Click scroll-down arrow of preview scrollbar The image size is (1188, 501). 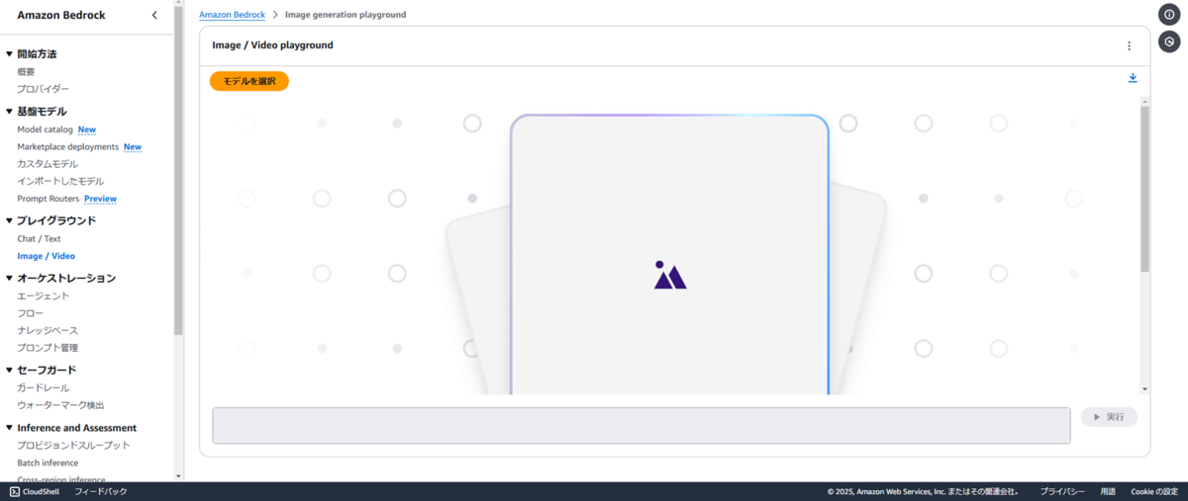tap(1145, 389)
